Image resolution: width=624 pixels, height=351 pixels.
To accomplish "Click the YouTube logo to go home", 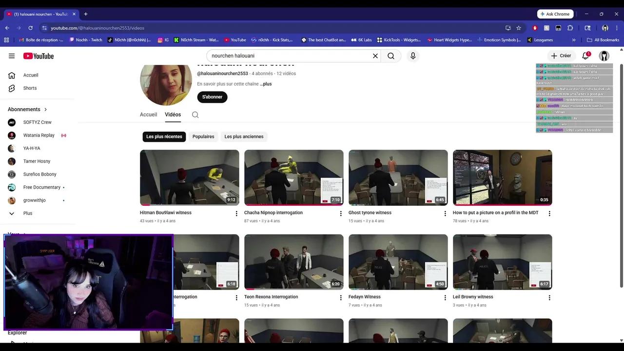I will coord(38,56).
